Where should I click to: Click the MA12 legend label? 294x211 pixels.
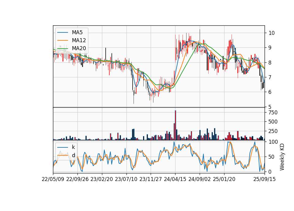[x=79, y=40]
